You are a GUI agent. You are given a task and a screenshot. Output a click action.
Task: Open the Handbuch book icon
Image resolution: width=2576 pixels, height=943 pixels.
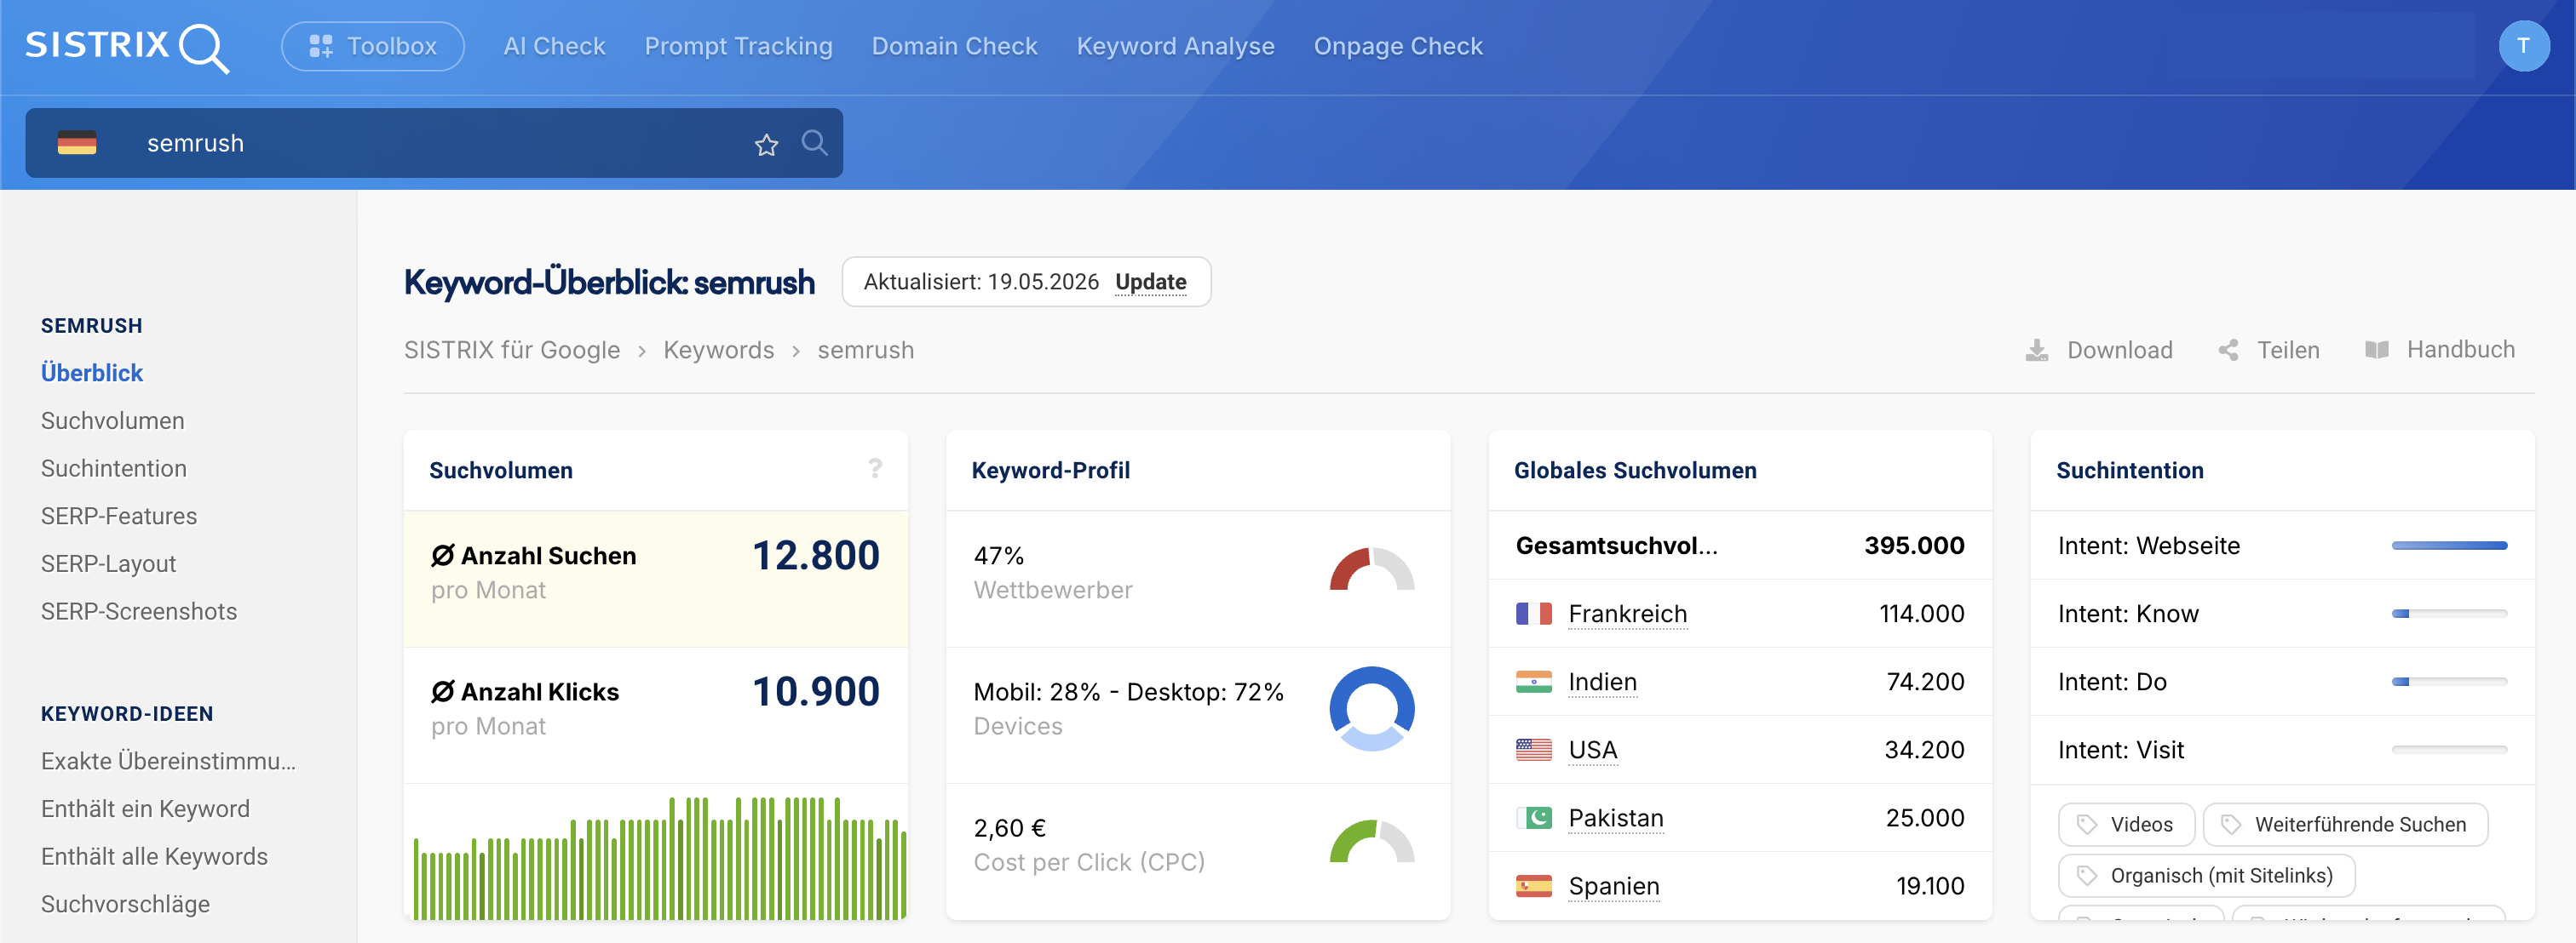[x=2376, y=350]
